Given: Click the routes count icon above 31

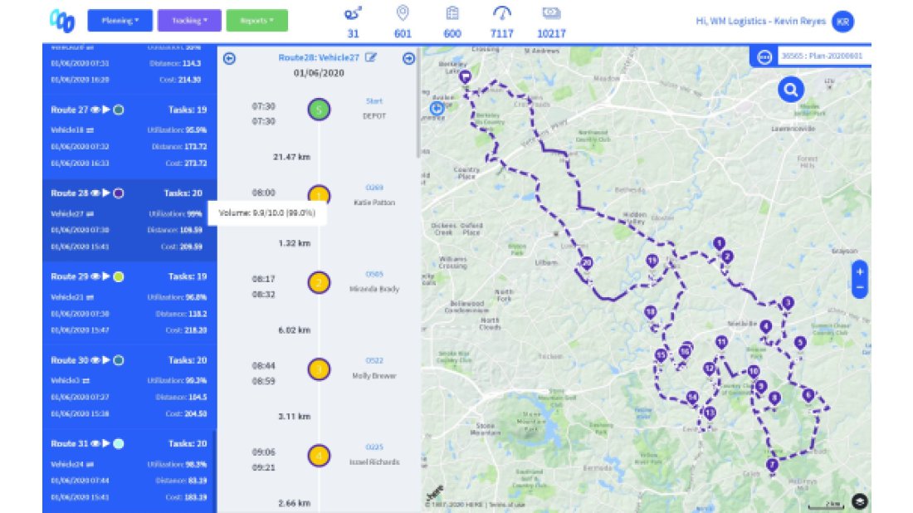Looking at the screenshot, I should pyautogui.click(x=352, y=13).
